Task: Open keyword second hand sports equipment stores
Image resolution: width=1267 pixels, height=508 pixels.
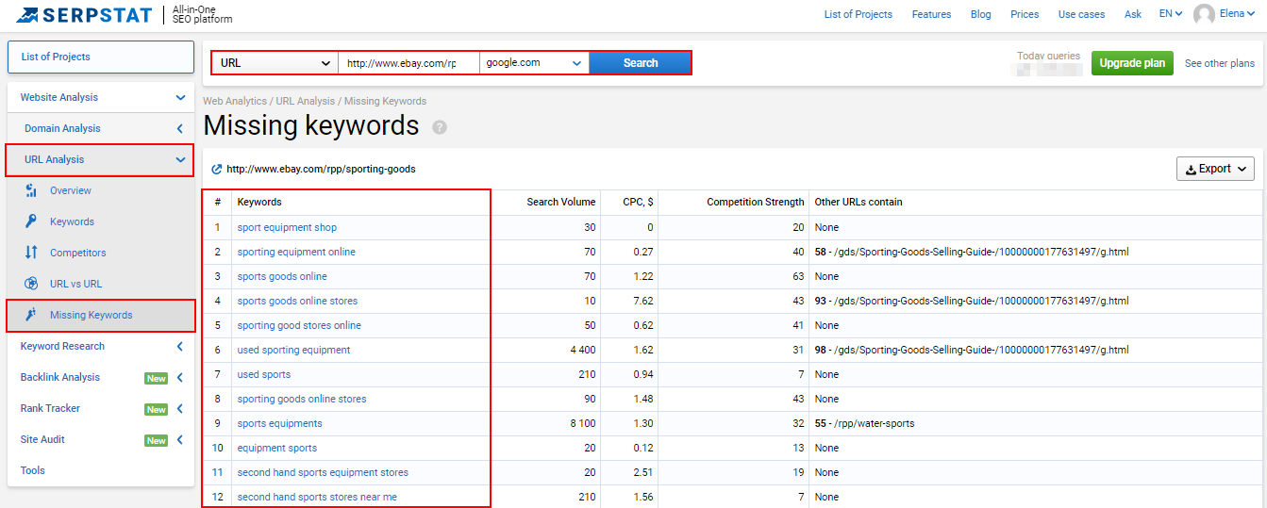Action: 323,472
